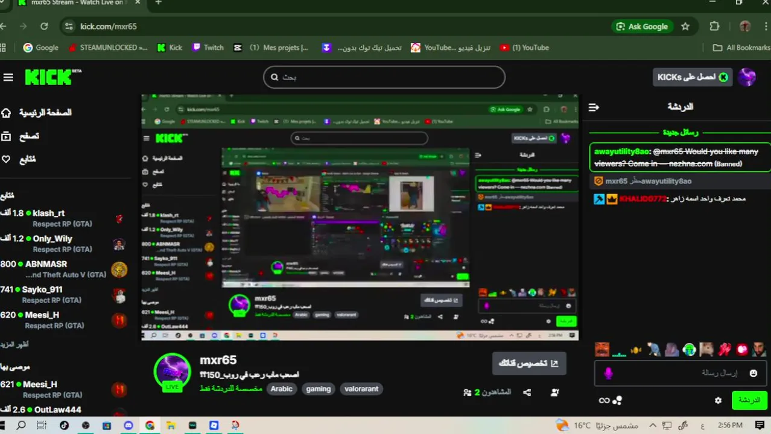This screenshot has width=771, height=434.
Task: Open File Explorer from taskbar
Action: tap(171, 426)
